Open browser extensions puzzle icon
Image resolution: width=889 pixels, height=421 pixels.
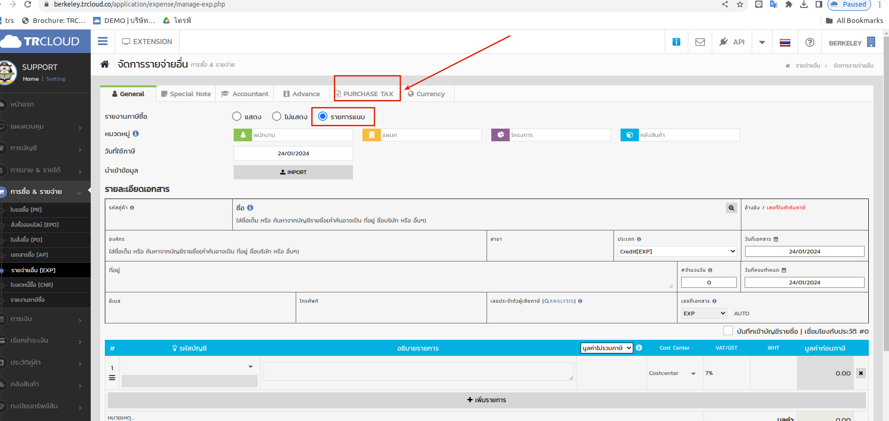[789, 4]
